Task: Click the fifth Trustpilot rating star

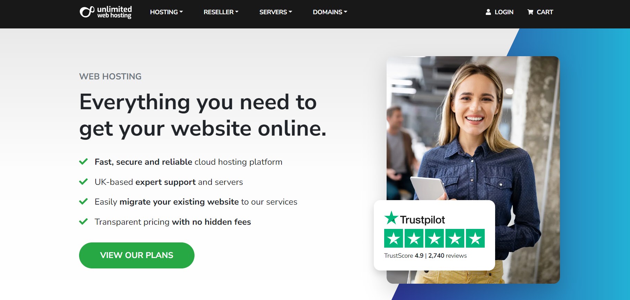Action: pyautogui.click(x=475, y=238)
